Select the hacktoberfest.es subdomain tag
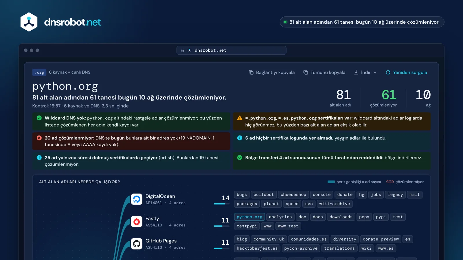This screenshot has width=463, height=260. coord(257,248)
